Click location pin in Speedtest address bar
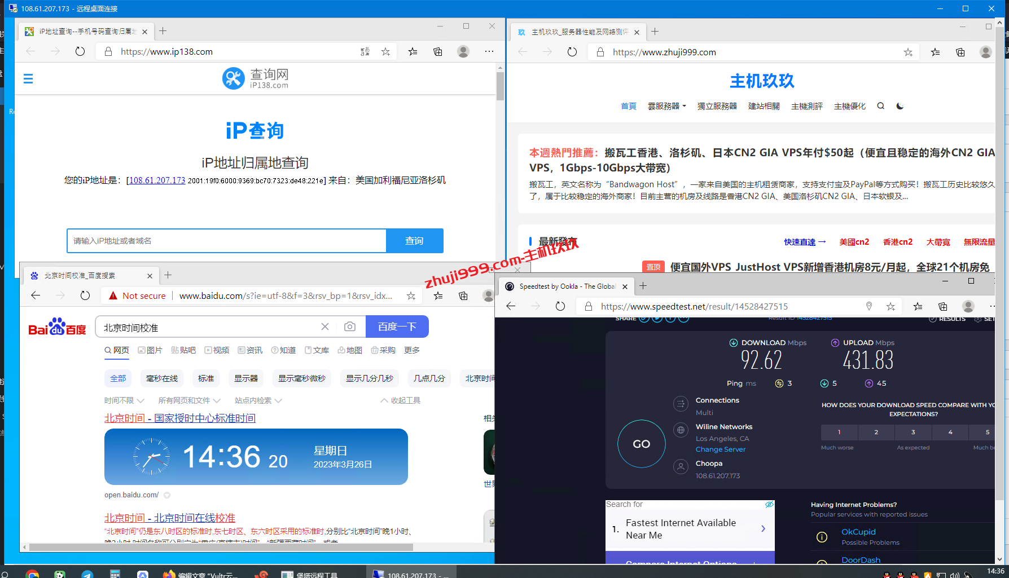Image resolution: width=1009 pixels, height=578 pixels. click(869, 306)
